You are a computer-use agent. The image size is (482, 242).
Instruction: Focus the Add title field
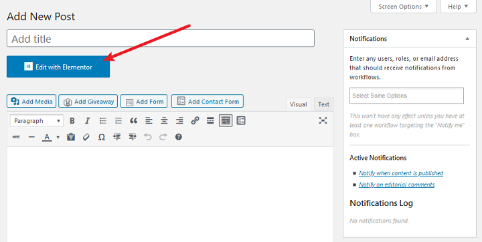161,38
